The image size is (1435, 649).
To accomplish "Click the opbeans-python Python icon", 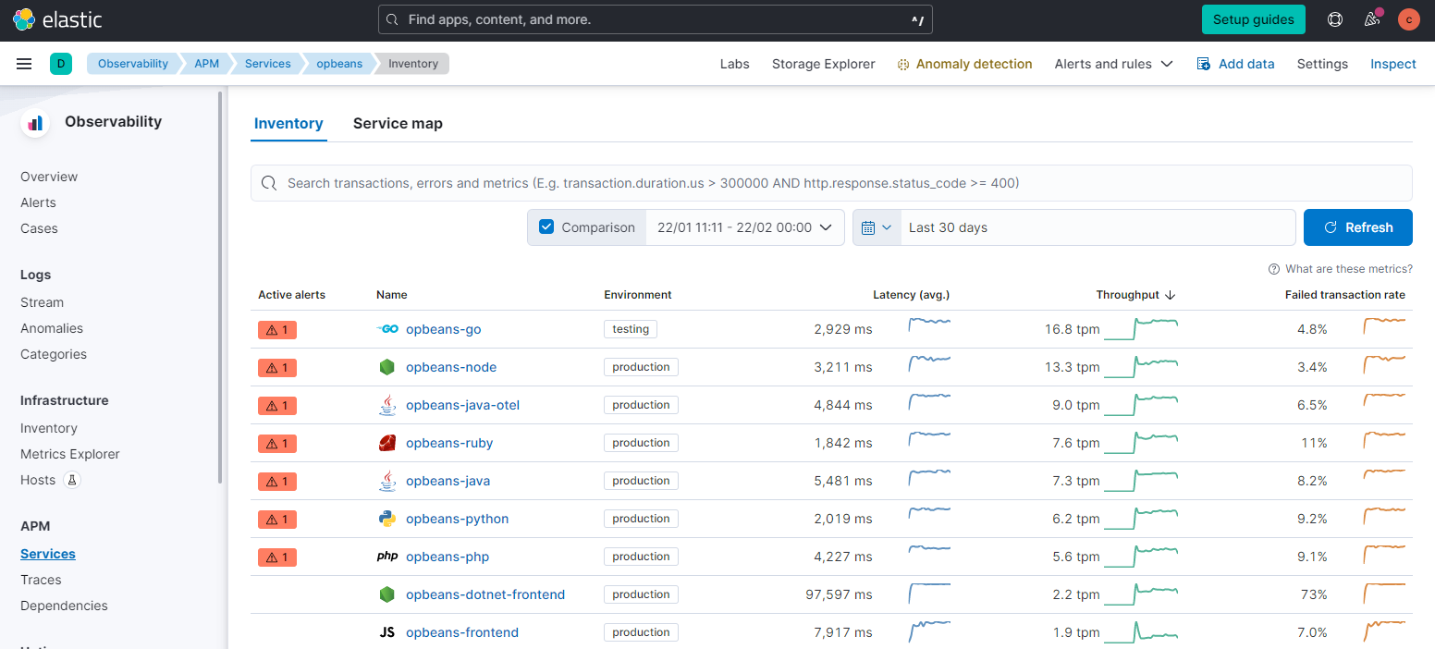I will pyautogui.click(x=387, y=519).
